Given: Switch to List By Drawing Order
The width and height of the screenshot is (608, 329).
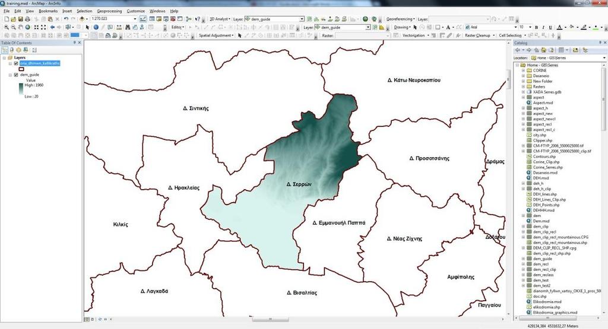Looking at the screenshot, I should point(5,50).
